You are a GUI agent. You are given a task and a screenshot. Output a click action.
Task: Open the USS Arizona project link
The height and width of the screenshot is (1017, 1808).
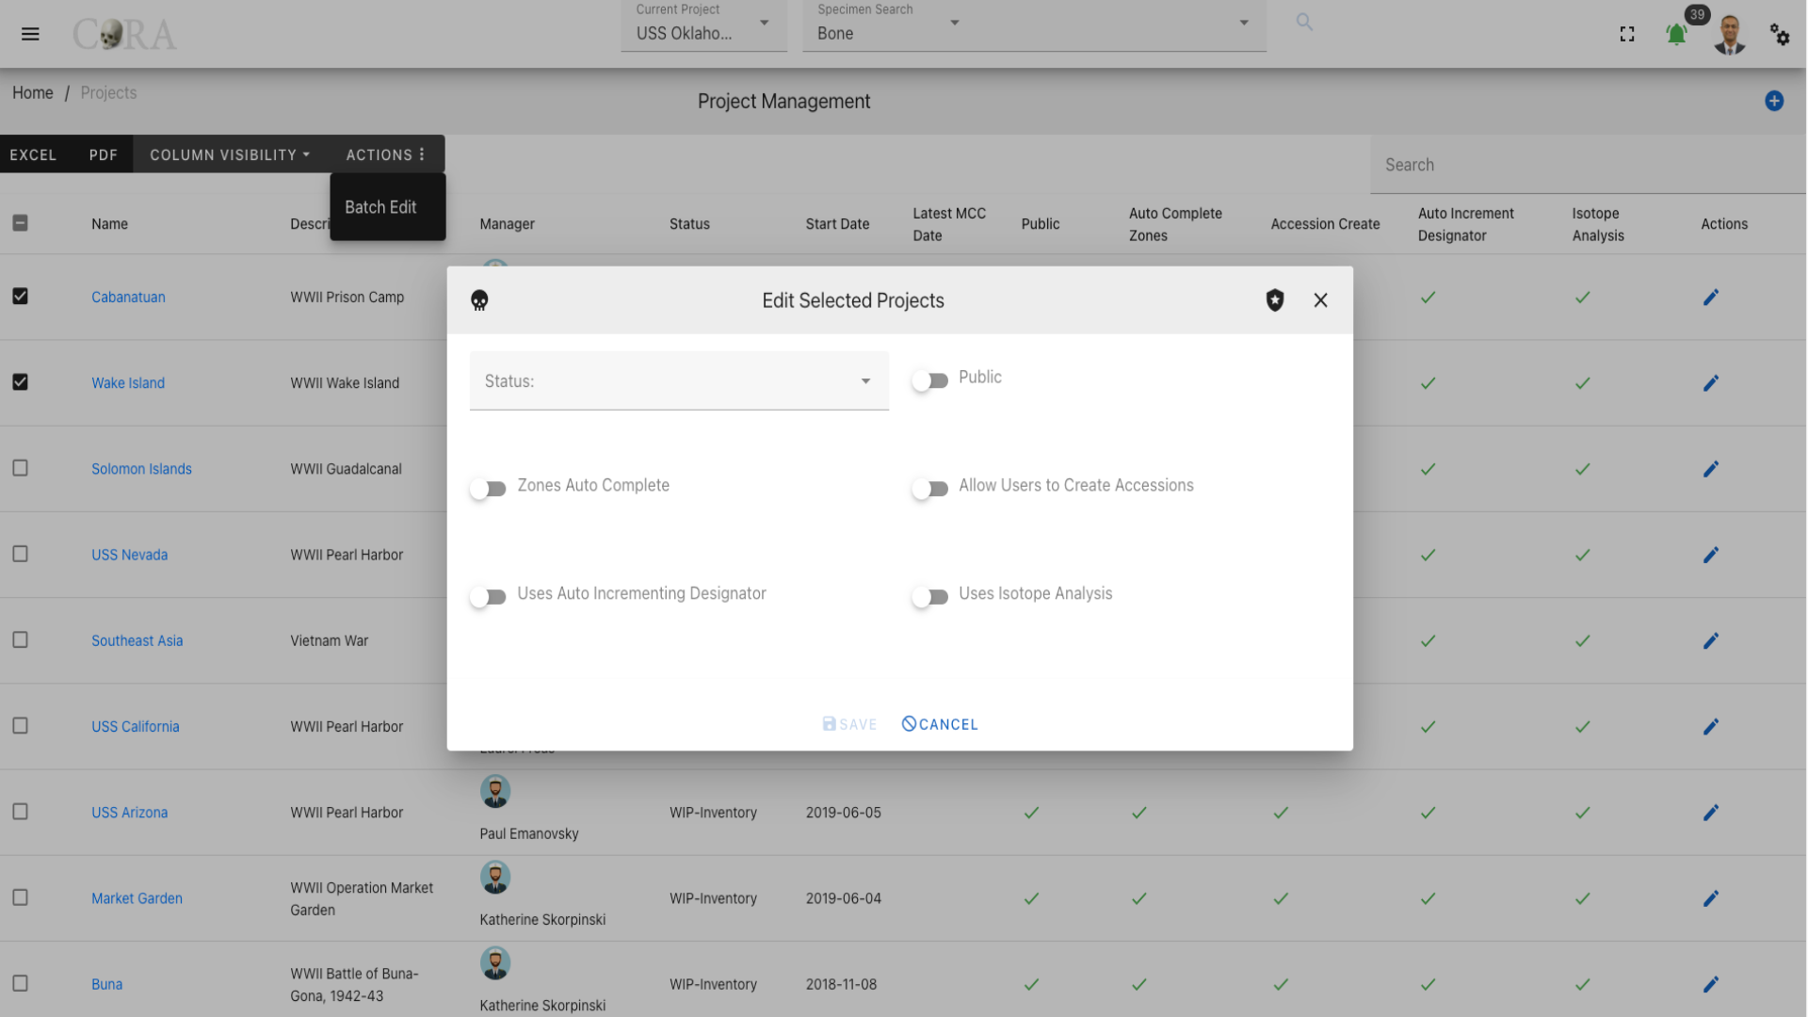tap(129, 813)
